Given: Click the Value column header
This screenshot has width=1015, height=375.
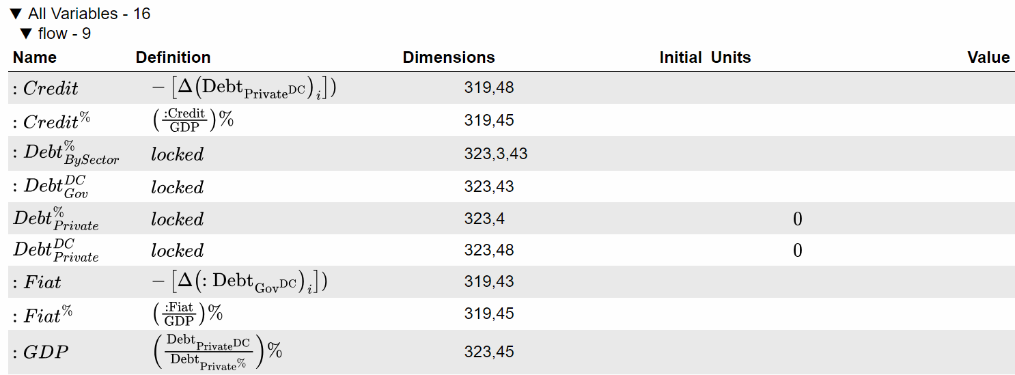Looking at the screenshot, I should click(988, 57).
